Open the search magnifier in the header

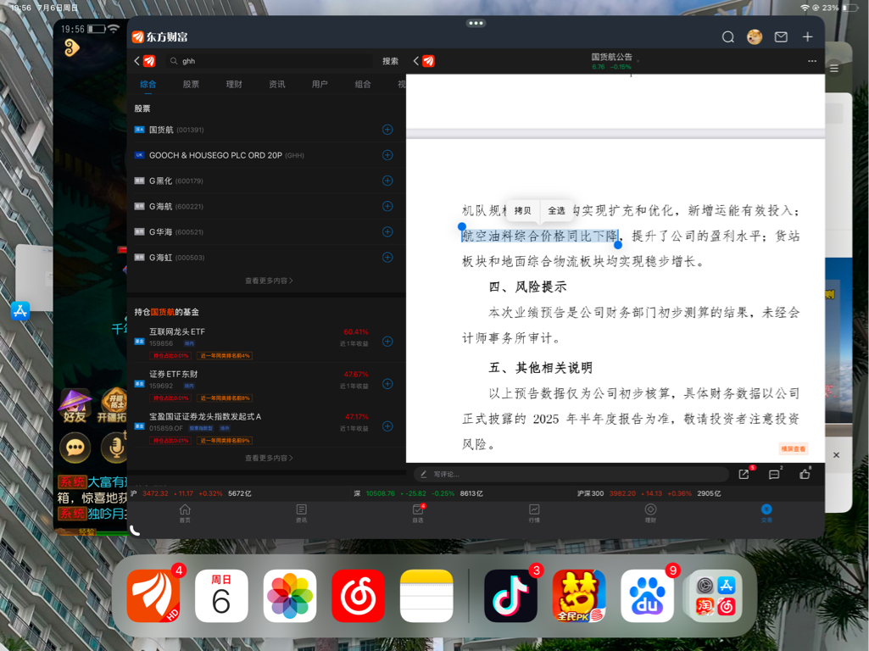728,37
